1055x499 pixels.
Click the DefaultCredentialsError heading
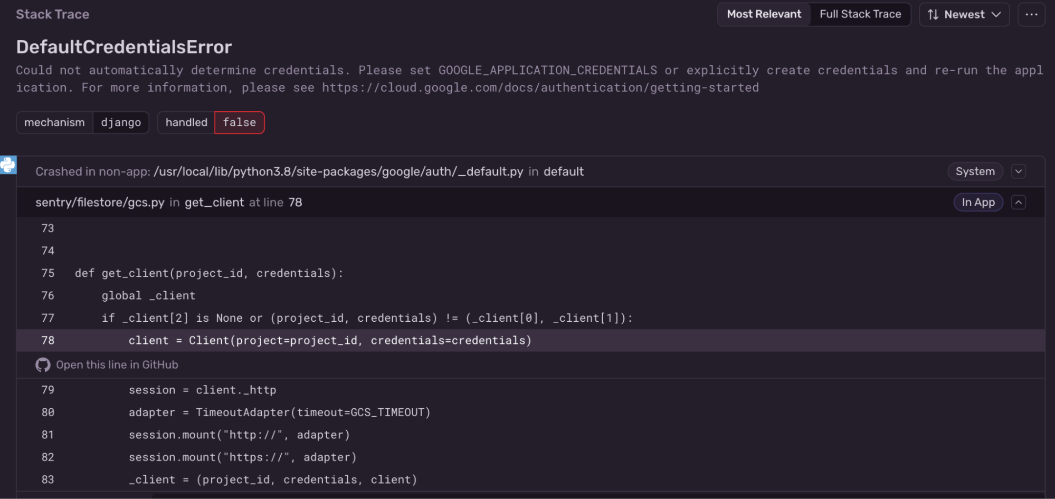tap(123, 46)
